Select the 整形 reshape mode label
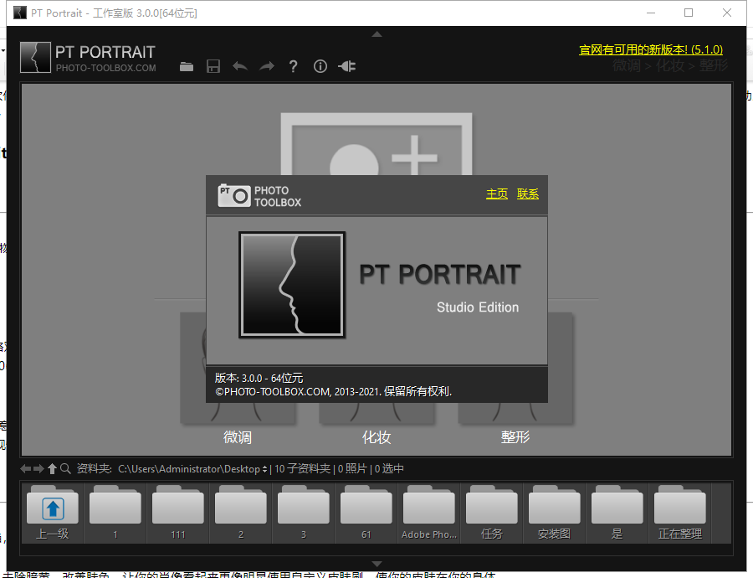The width and height of the screenshot is (753, 578). (515, 437)
